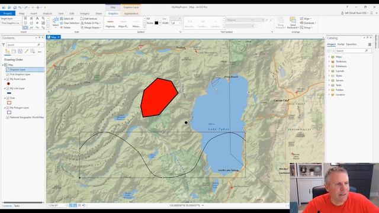Click the Undo icon in quick access toolbar
Screen dimensions: 379x213
click(x=20, y=8)
